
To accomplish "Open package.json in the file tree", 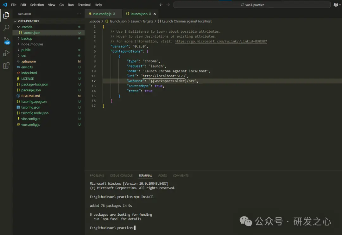I will [31, 90].
